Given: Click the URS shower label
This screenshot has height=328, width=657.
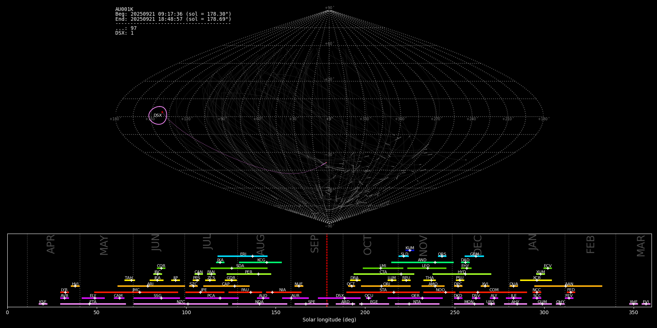Looking at the screenshot, I should pyautogui.click(x=491, y=302).
